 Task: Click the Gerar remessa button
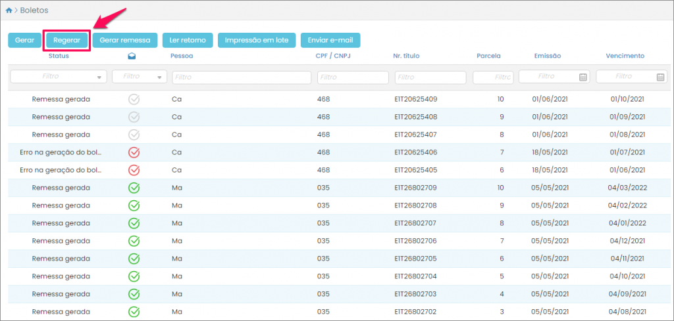pyautogui.click(x=125, y=40)
